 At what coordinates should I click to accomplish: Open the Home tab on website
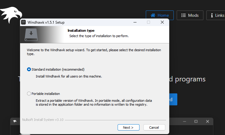pyautogui.click(x=160, y=15)
